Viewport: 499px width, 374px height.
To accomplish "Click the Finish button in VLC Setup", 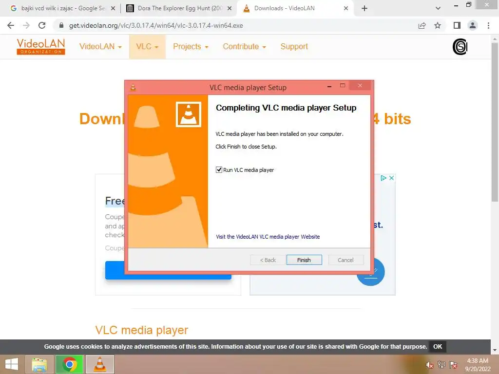I will tap(304, 260).
